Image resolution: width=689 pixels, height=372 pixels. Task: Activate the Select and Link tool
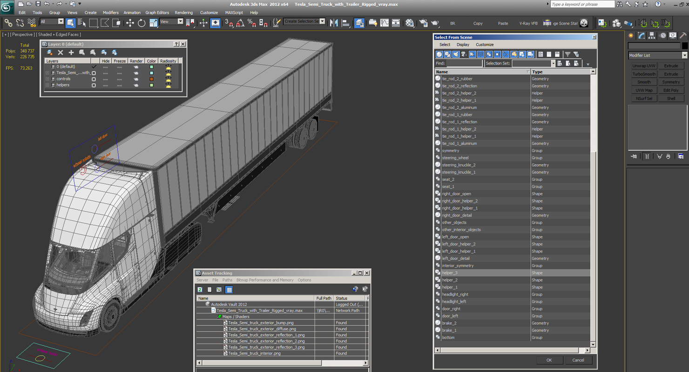pos(8,22)
